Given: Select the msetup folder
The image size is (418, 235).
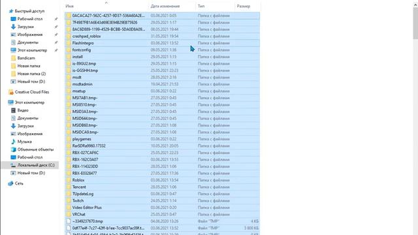Looking at the screenshot, I should click(x=79, y=91).
